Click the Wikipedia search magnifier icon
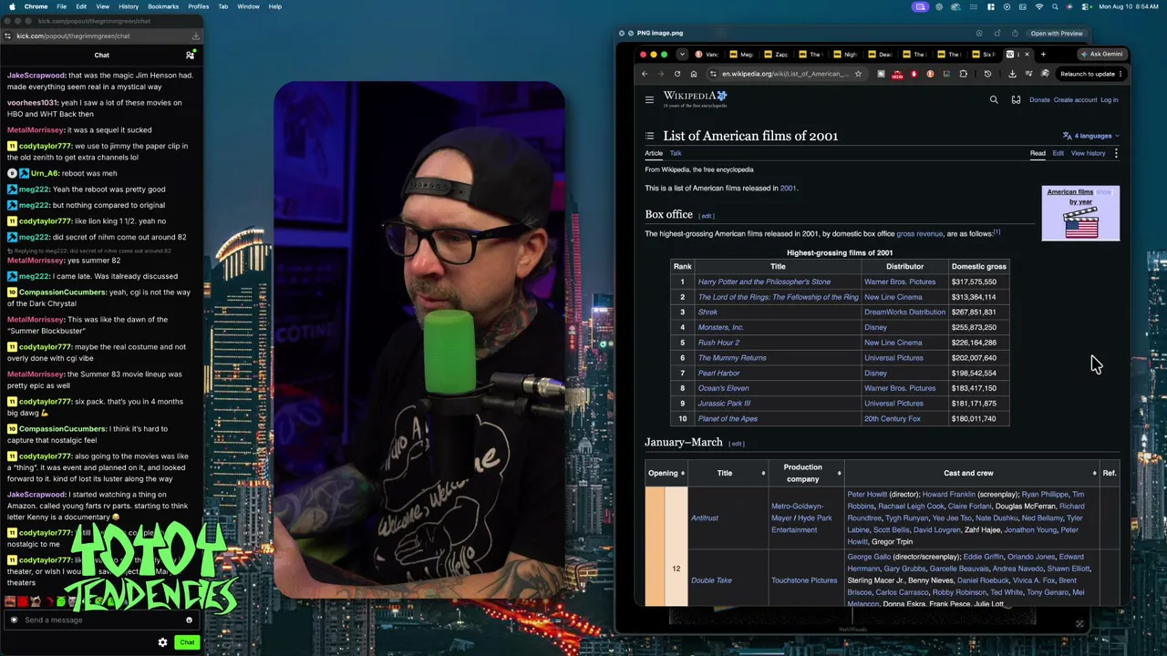 coord(994,99)
